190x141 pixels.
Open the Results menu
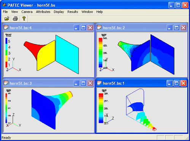click(73, 12)
